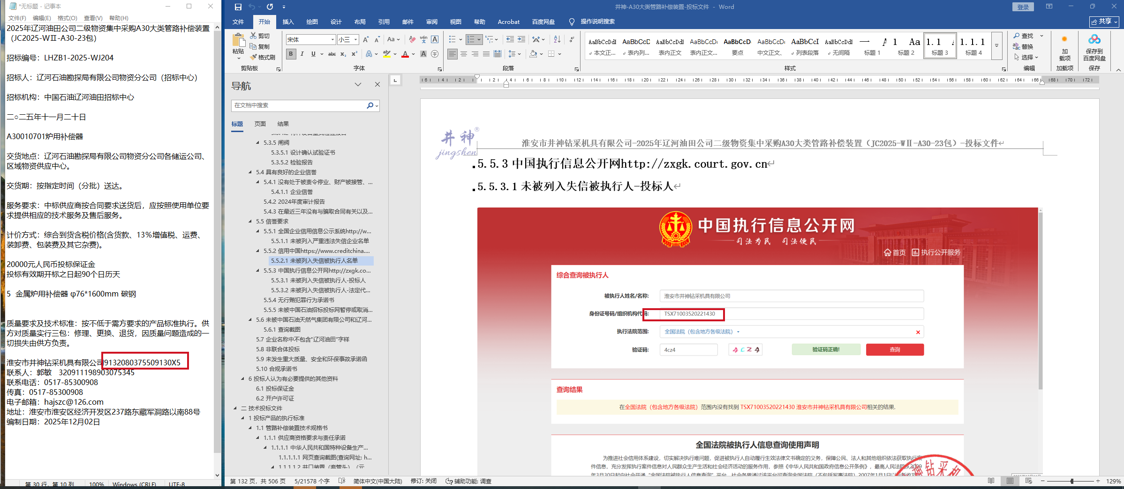Collapse the 5.3.5 闸阀 navigation node
This screenshot has height=489, width=1124.
click(x=257, y=142)
